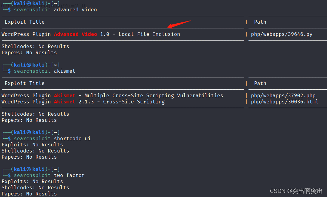Click the dollar prompt before 'searchsploit akismet'

[9, 71]
